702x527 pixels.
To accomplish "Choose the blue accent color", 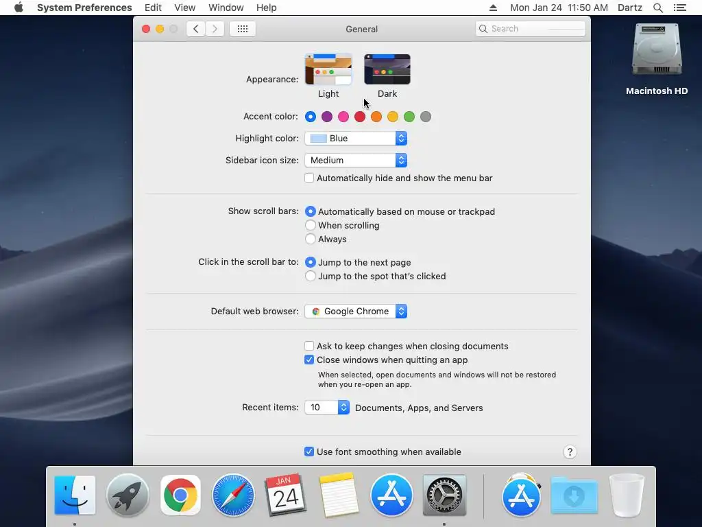I will coord(311,117).
